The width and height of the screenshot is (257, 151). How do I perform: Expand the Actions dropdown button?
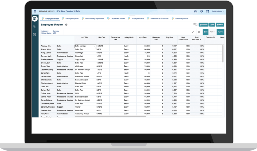tap(204, 25)
